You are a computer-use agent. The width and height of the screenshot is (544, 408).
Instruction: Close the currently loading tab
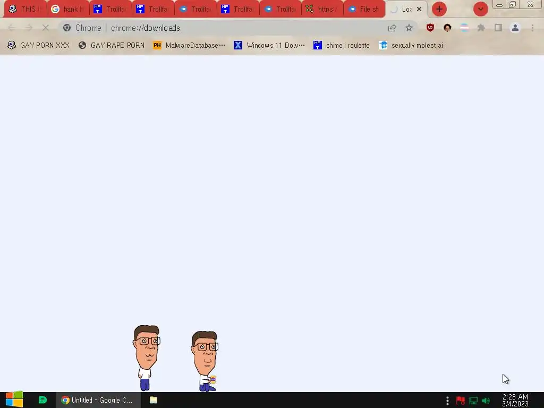[x=419, y=9]
